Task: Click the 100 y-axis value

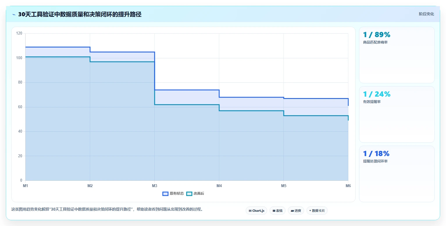Action: tap(19, 58)
